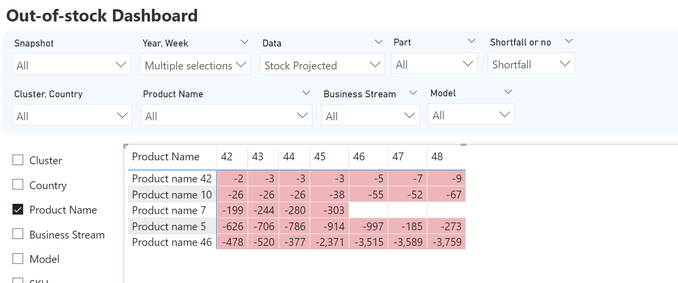
Task: Open the Cluster, Country dropdown
Action: click(x=71, y=115)
